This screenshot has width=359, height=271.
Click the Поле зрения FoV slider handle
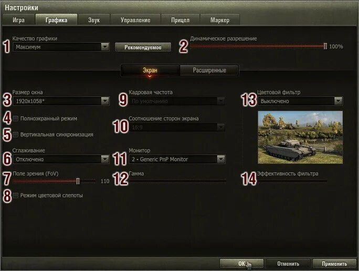coord(78,181)
